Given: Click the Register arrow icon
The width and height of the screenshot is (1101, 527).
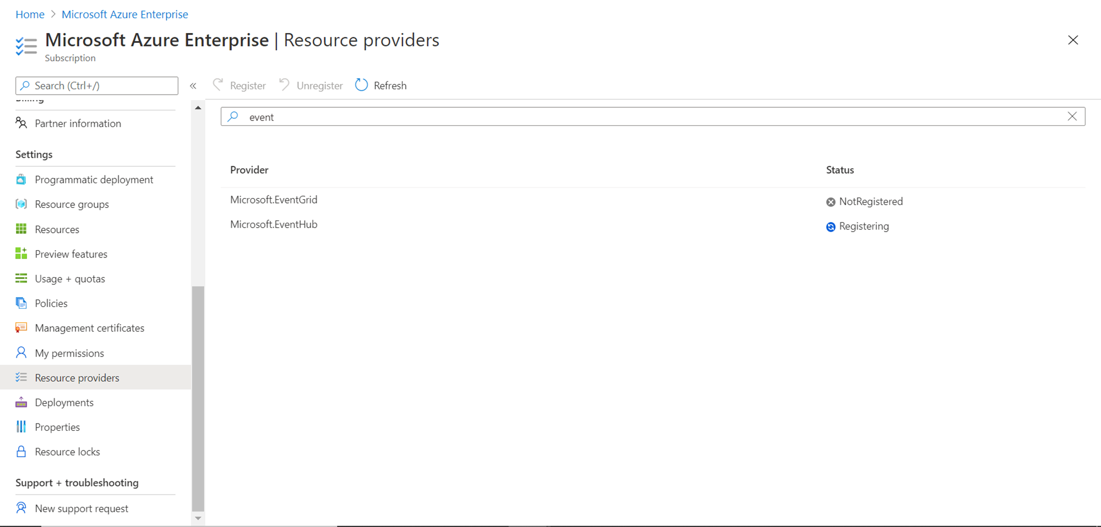Looking at the screenshot, I should tap(218, 85).
